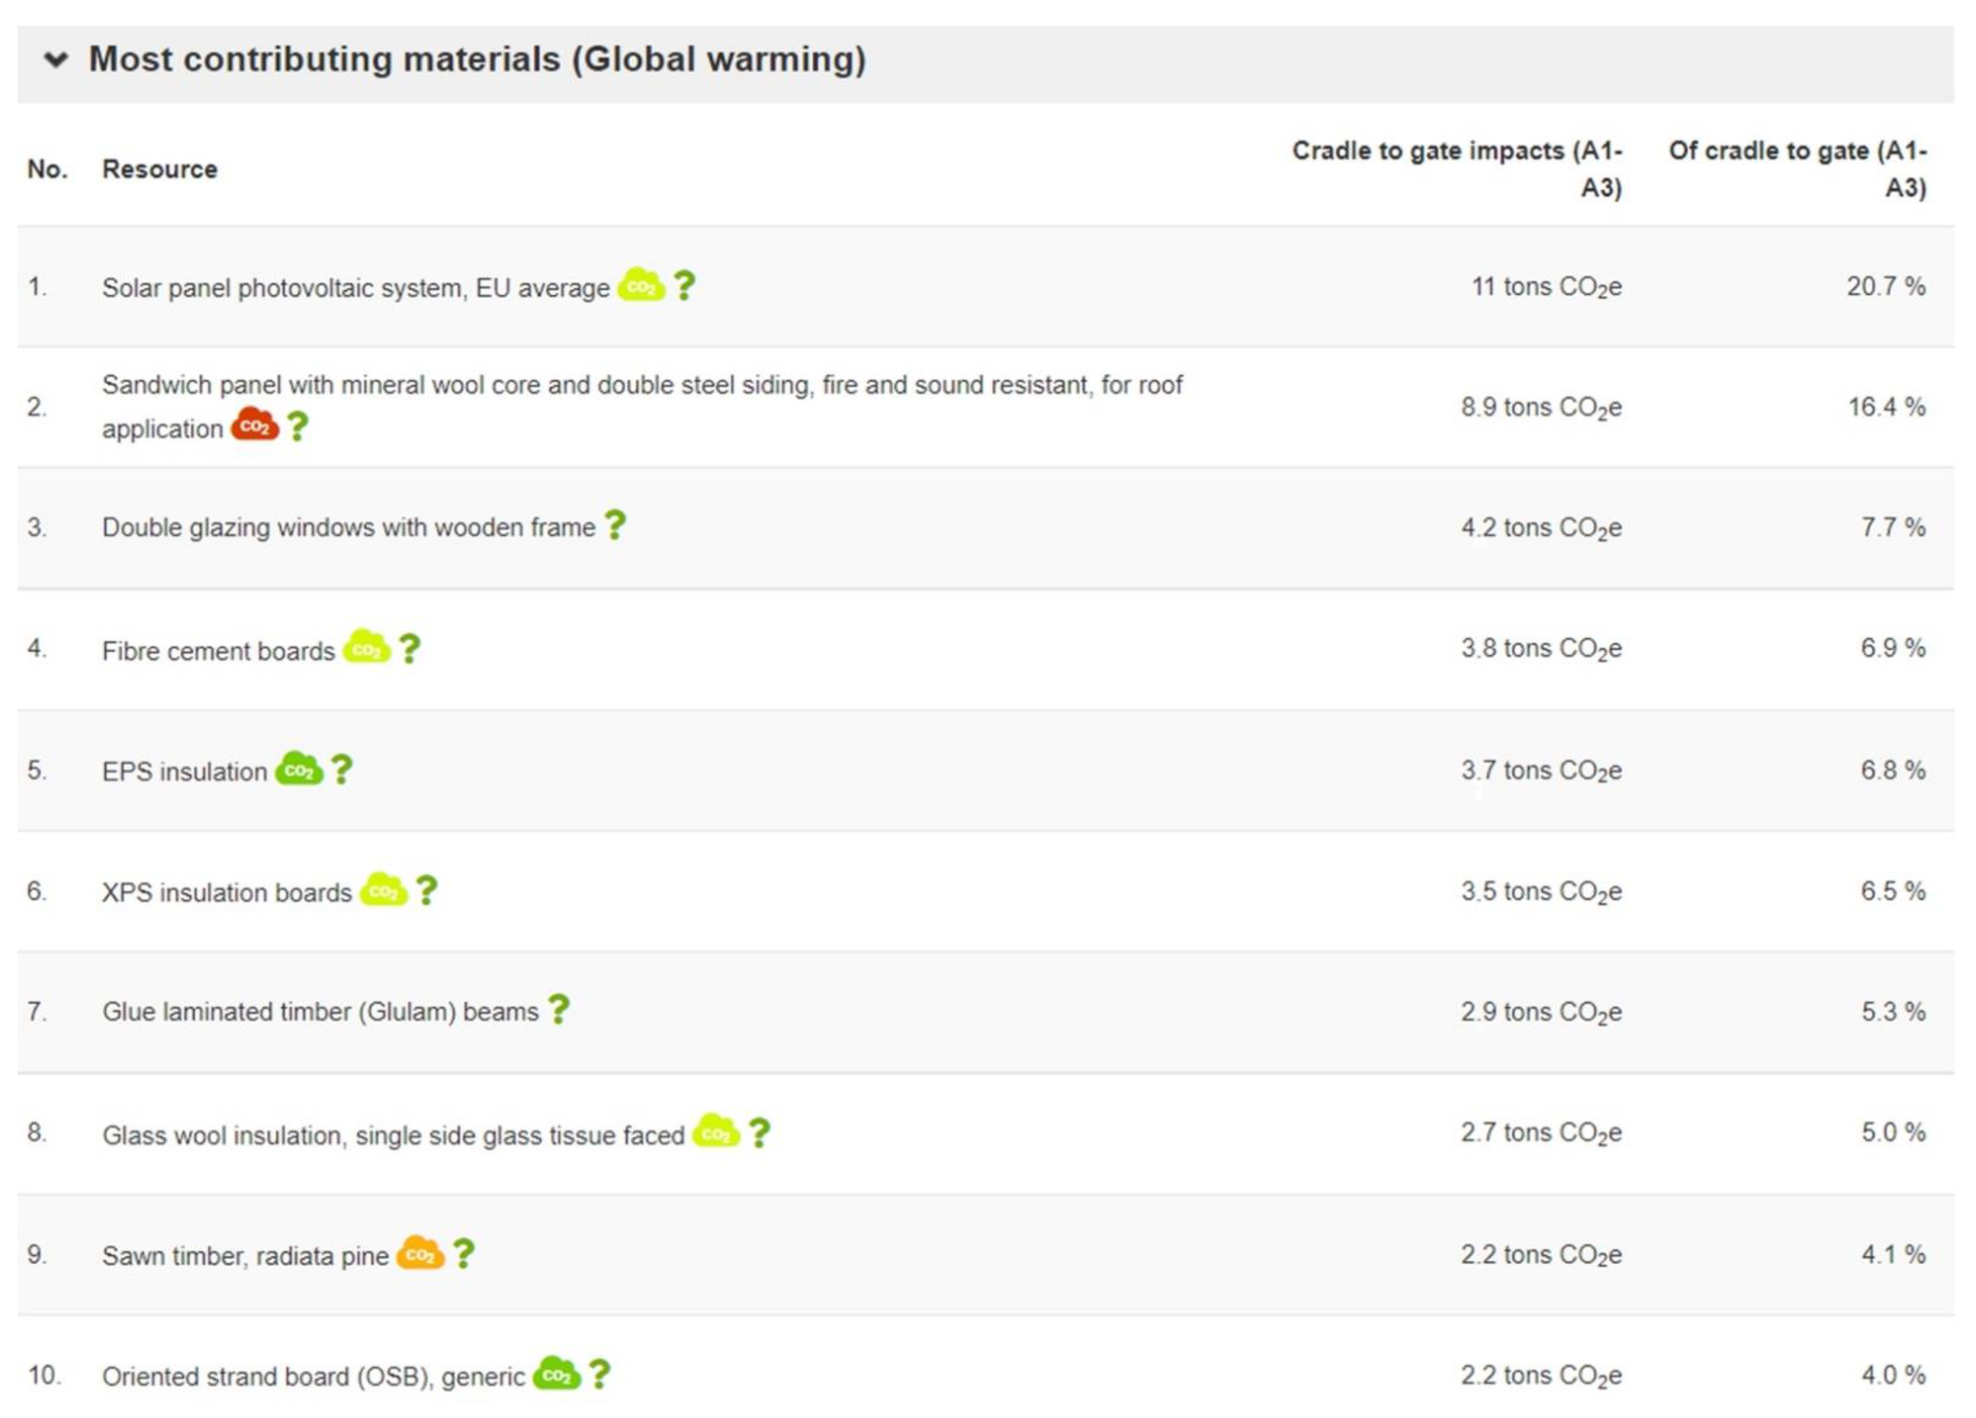This screenshot has width=1976, height=1418.
Task: Open the question mark help for XPS insulation boards
Action: (x=426, y=890)
